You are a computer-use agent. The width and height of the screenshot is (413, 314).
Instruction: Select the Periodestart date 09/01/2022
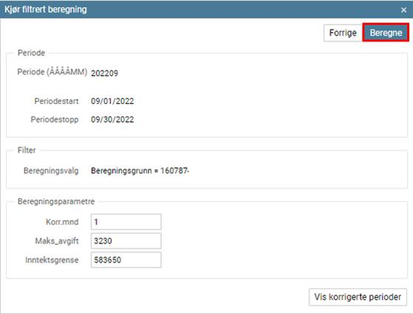[112, 101]
